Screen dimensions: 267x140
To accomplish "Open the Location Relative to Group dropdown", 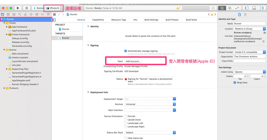I will click(250, 29).
